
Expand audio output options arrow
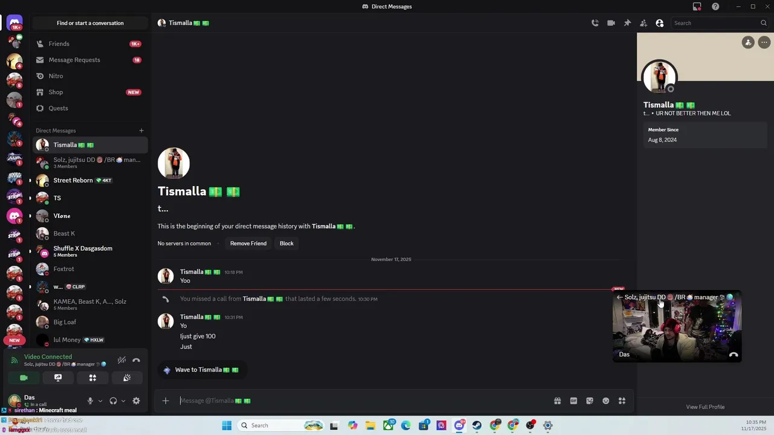click(x=123, y=401)
